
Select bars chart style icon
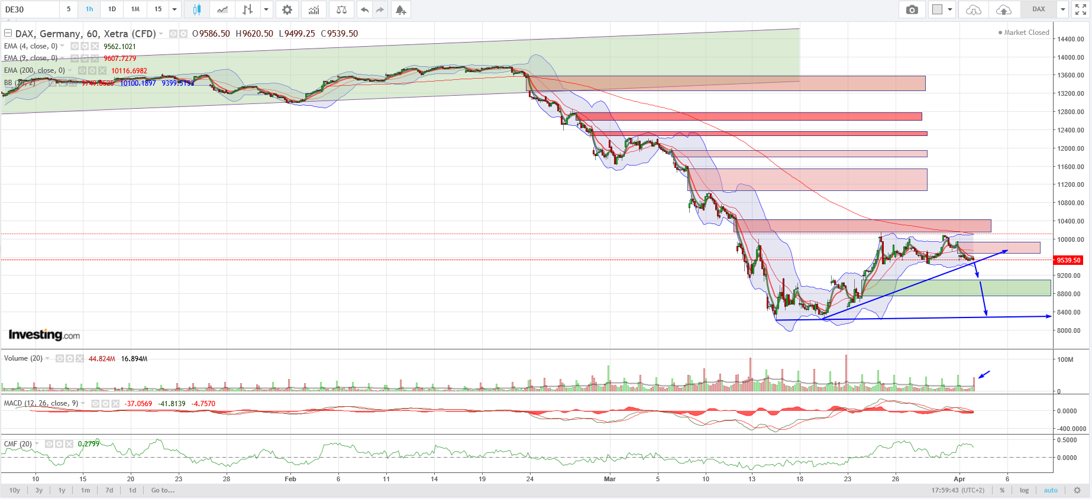tap(248, 9)
